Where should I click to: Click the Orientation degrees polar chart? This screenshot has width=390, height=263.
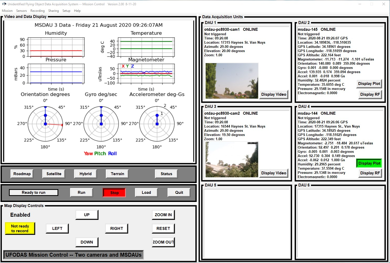(45, 124)
